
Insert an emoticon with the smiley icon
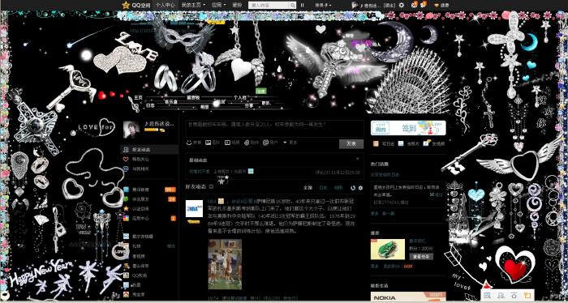coord(189,143)
